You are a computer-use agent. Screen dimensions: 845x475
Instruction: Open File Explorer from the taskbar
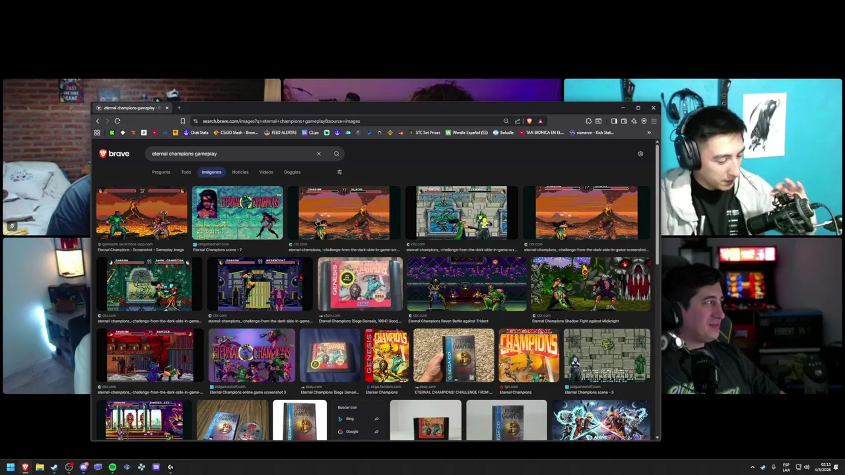tap(40, 467)
